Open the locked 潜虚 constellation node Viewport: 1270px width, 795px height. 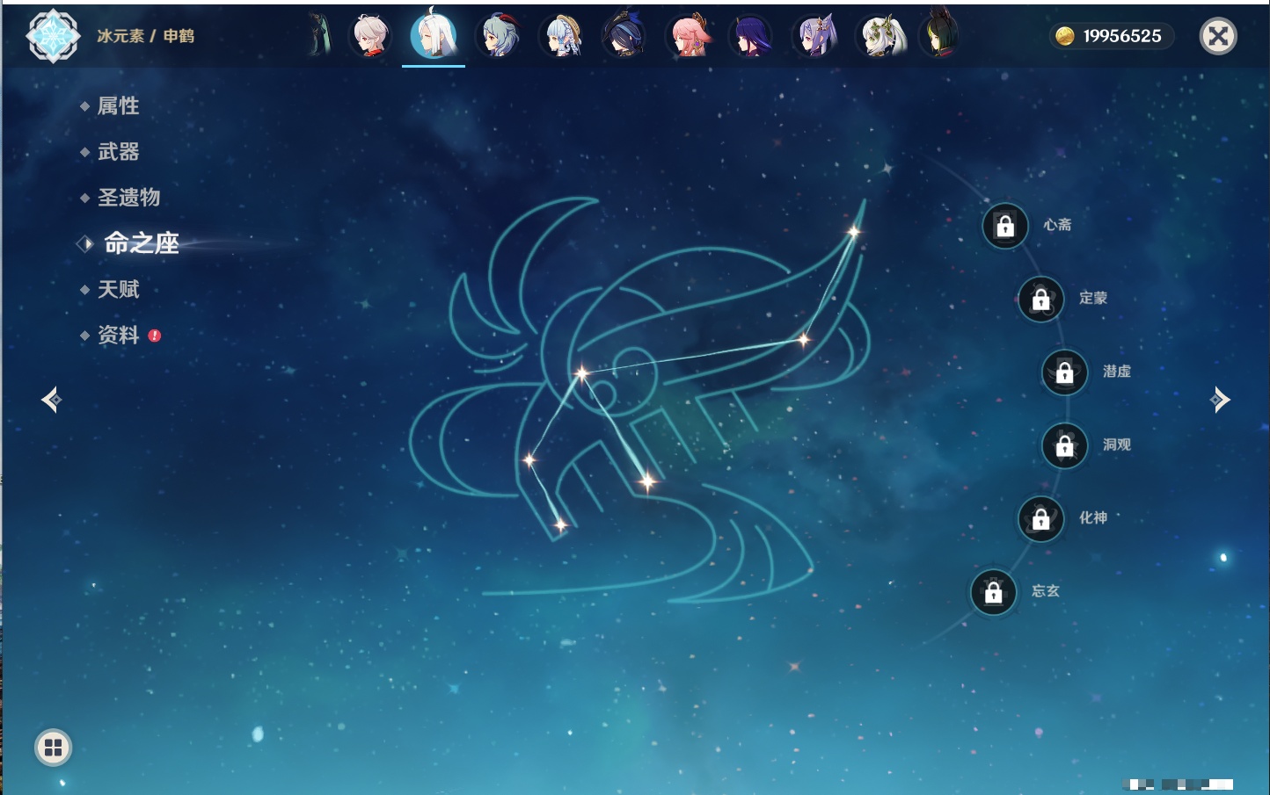[1065, 372]
